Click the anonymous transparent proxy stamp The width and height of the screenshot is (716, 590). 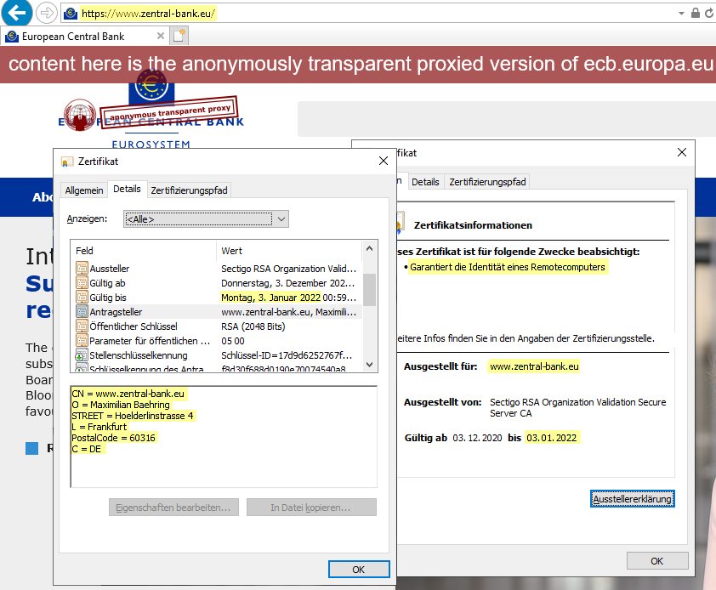[x=169, y=111]
